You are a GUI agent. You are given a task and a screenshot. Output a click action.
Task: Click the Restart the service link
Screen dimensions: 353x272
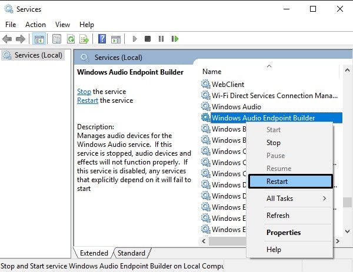click(x=88, y=100)
